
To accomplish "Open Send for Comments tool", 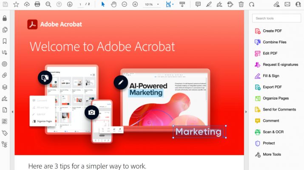I will [276, 110].
